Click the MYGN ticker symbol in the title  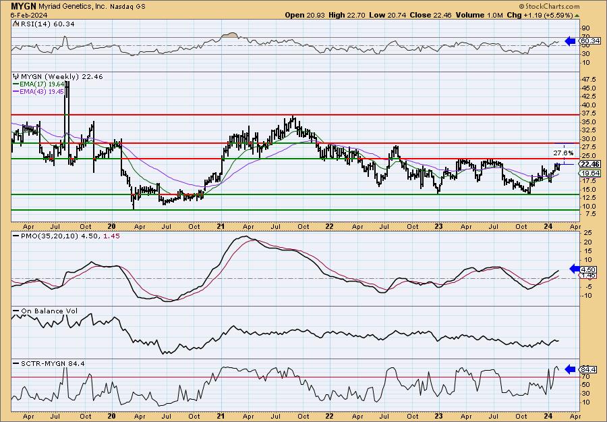coord(24,6)
